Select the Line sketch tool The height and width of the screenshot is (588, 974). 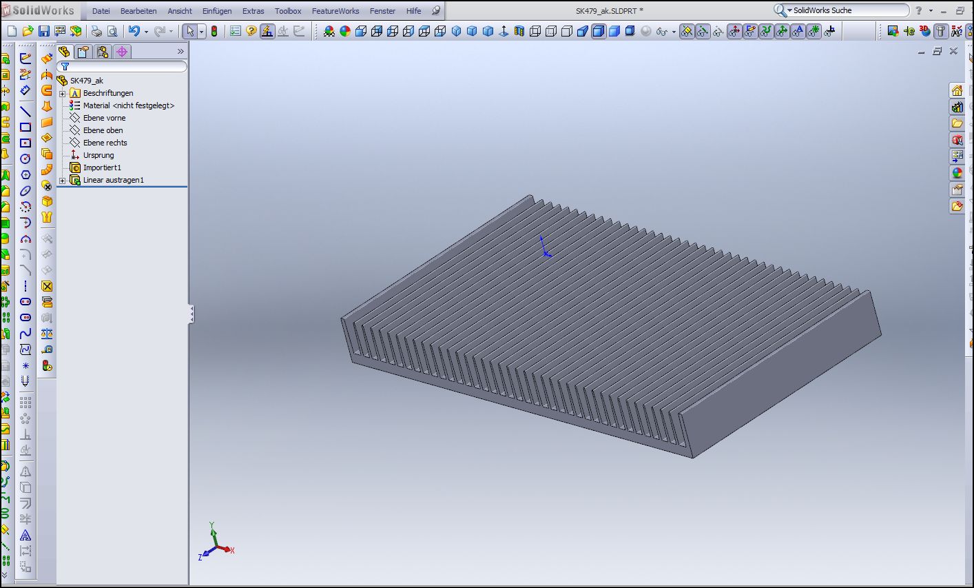[25, 111]
